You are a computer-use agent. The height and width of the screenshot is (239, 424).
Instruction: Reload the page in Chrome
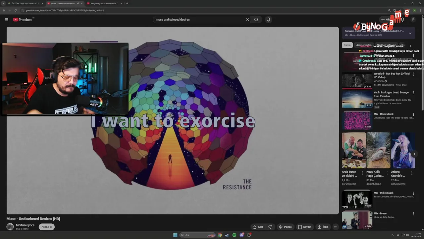coord(15,10)
